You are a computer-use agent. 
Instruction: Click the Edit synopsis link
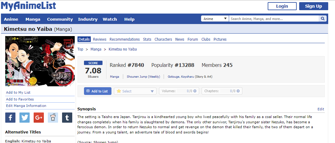(321, 109)
